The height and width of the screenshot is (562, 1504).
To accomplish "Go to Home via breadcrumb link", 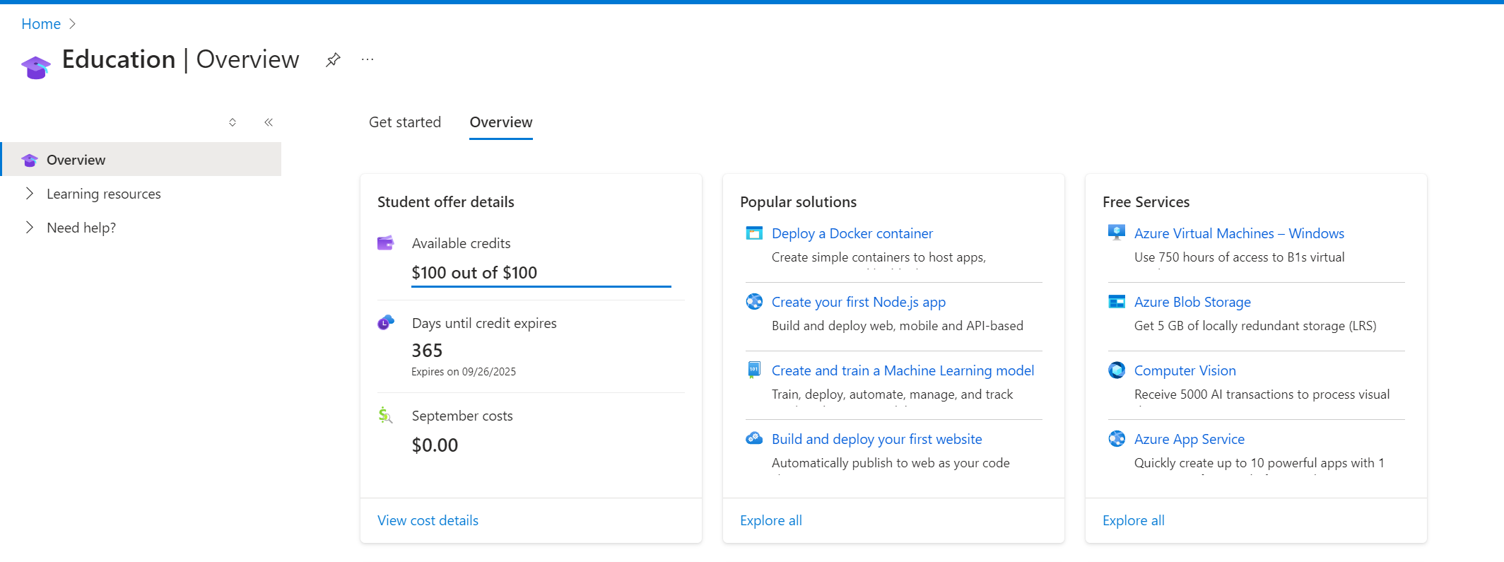I will tap(41, 24).
